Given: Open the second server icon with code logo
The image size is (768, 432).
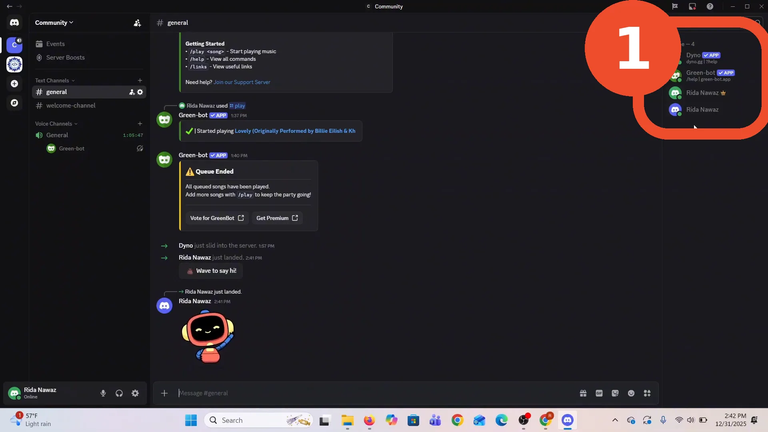Looking at the screenshot, I should (14, 64).
